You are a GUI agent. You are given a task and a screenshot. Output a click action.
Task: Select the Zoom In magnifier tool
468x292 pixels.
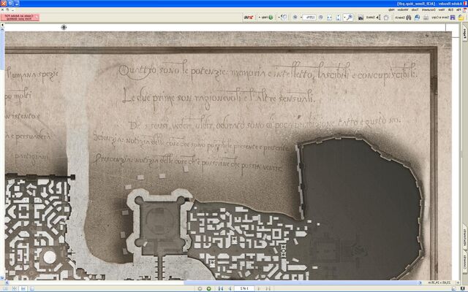[350, 18]
